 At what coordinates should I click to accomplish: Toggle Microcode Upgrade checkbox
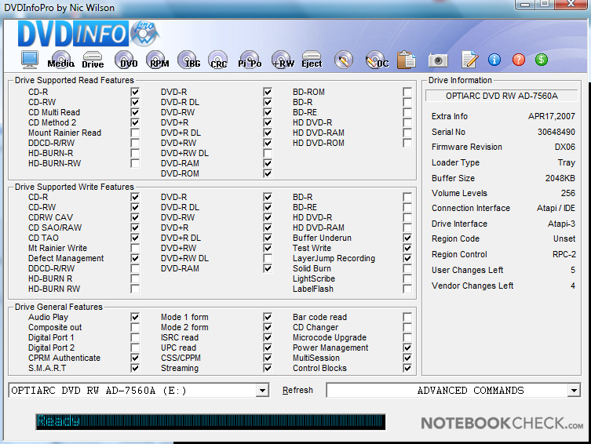(407, 337)
